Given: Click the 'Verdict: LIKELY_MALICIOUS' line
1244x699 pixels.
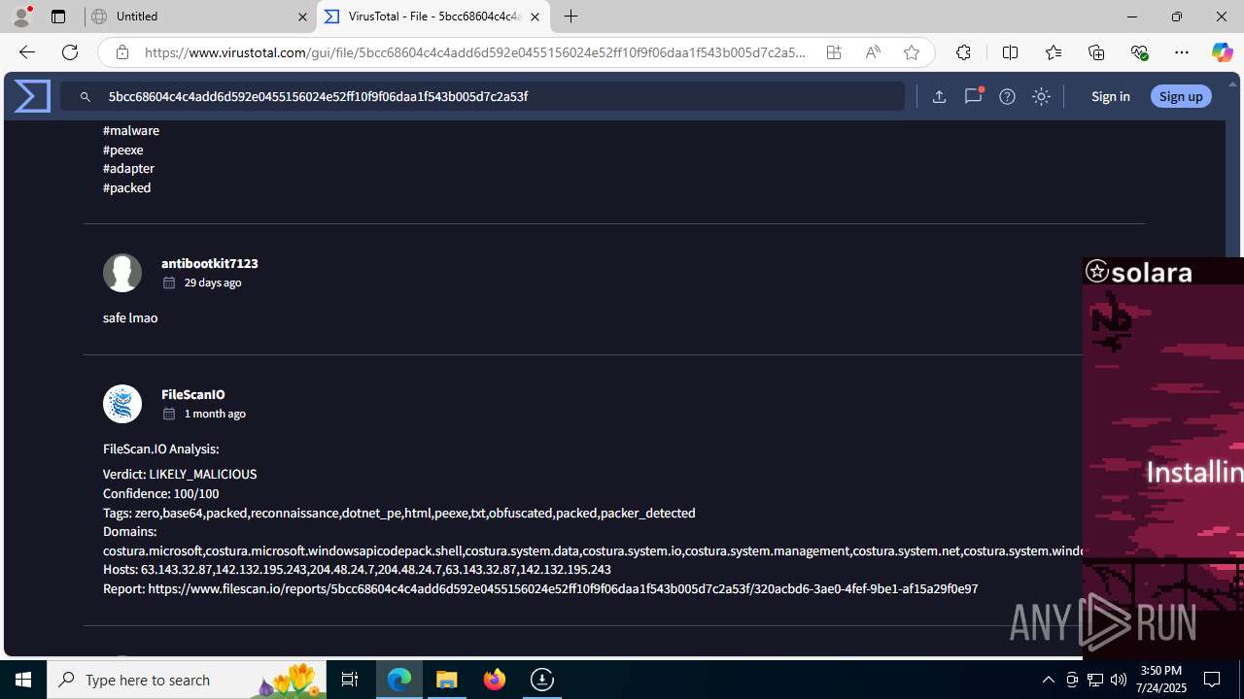Looking at the screenshot, I should 180,474.
